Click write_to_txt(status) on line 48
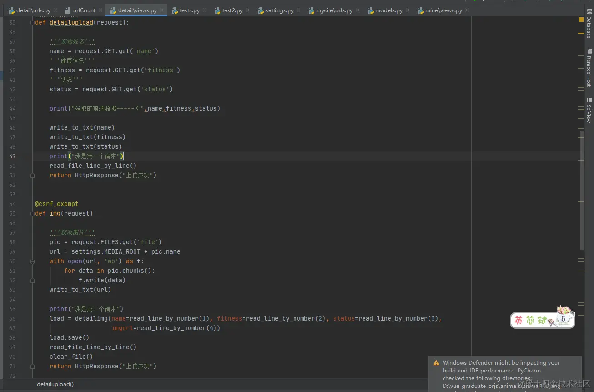594x392 pixels. point(85,146)
